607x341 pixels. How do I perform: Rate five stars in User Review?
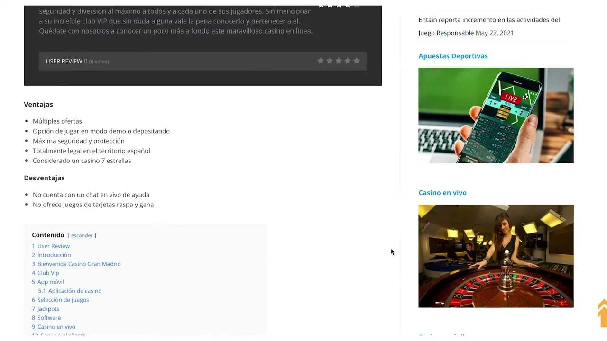pos(357,61)
